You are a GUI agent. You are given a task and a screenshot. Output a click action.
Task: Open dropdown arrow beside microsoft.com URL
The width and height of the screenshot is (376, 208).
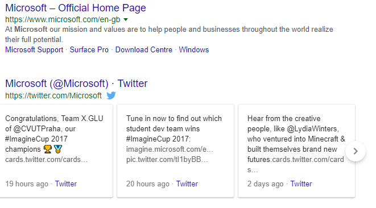coord(126,19)
